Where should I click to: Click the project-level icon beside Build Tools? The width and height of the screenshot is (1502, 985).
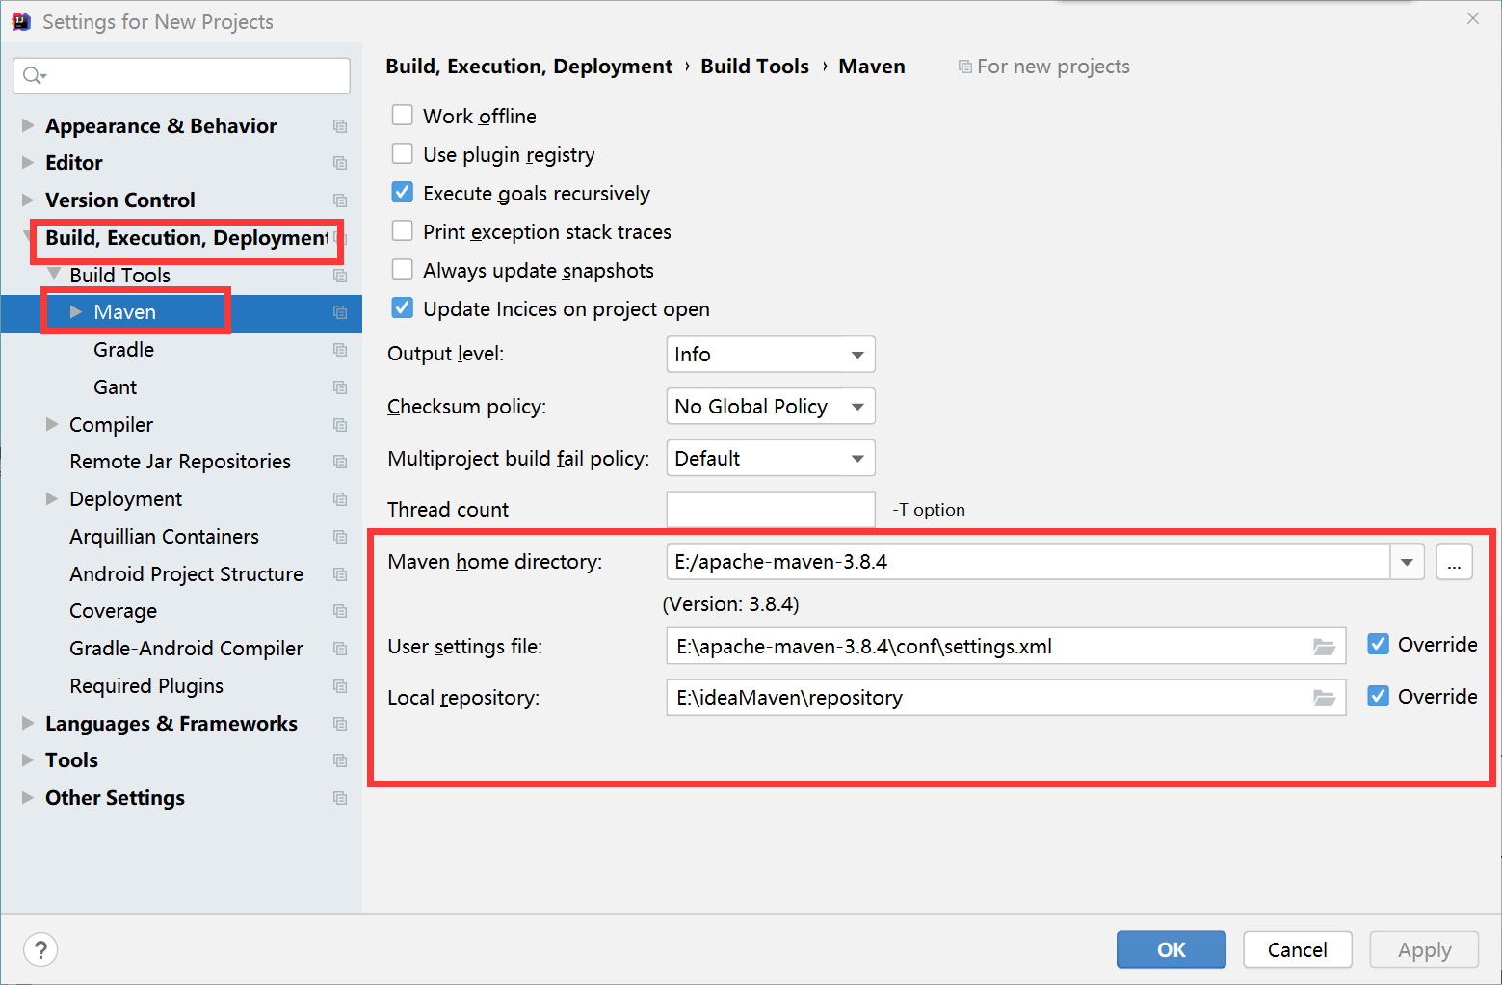click(x=340, y=276)
